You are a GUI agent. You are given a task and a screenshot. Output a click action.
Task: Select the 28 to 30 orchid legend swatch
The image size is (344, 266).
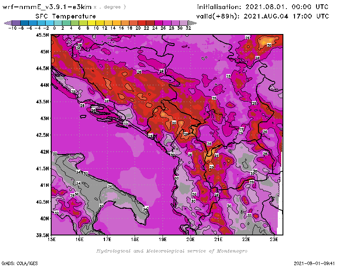tap(175, 23)
